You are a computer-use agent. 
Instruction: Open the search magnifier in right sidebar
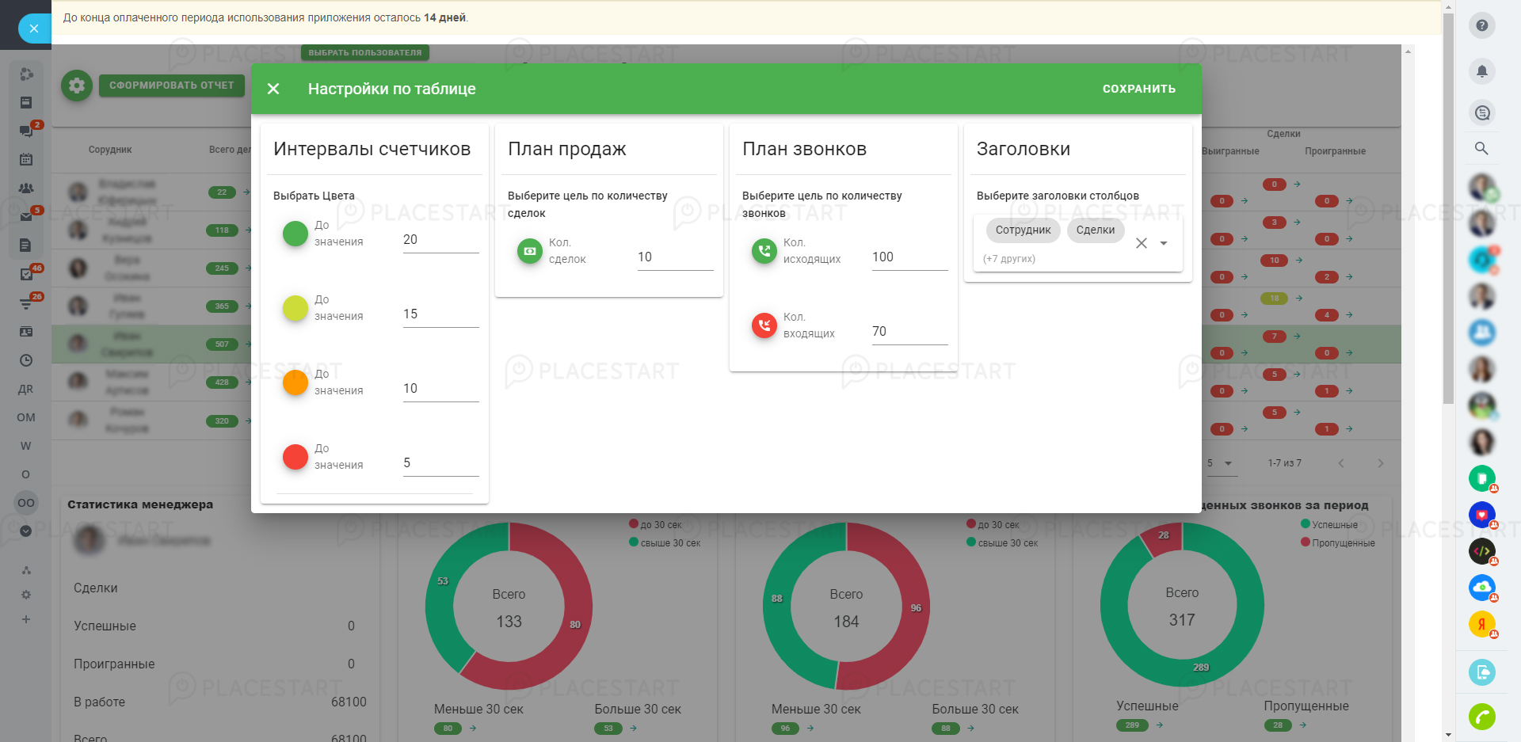pyautogui.click(x=1481, y=148)
